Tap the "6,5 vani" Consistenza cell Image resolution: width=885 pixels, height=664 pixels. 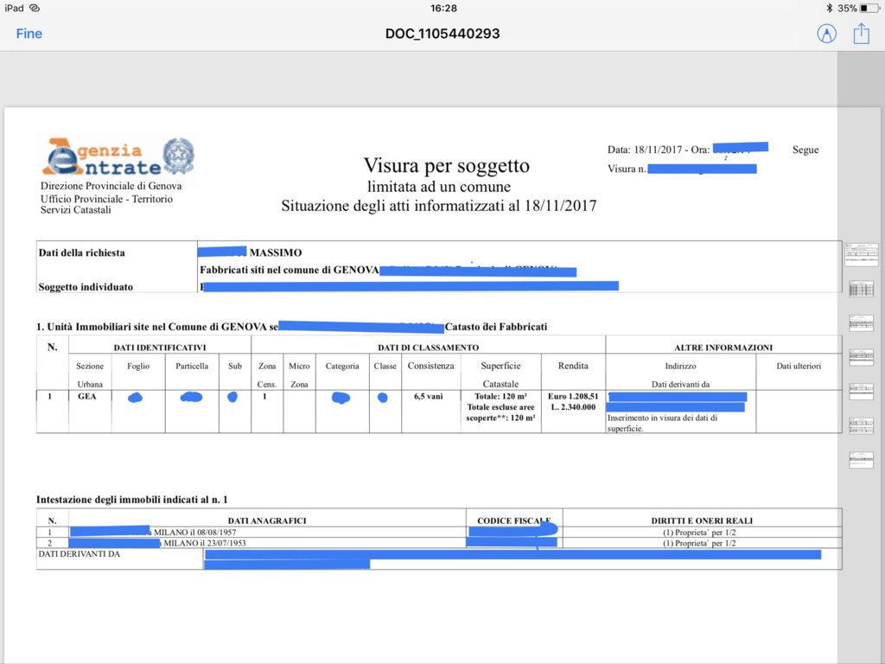click(430, 398)
